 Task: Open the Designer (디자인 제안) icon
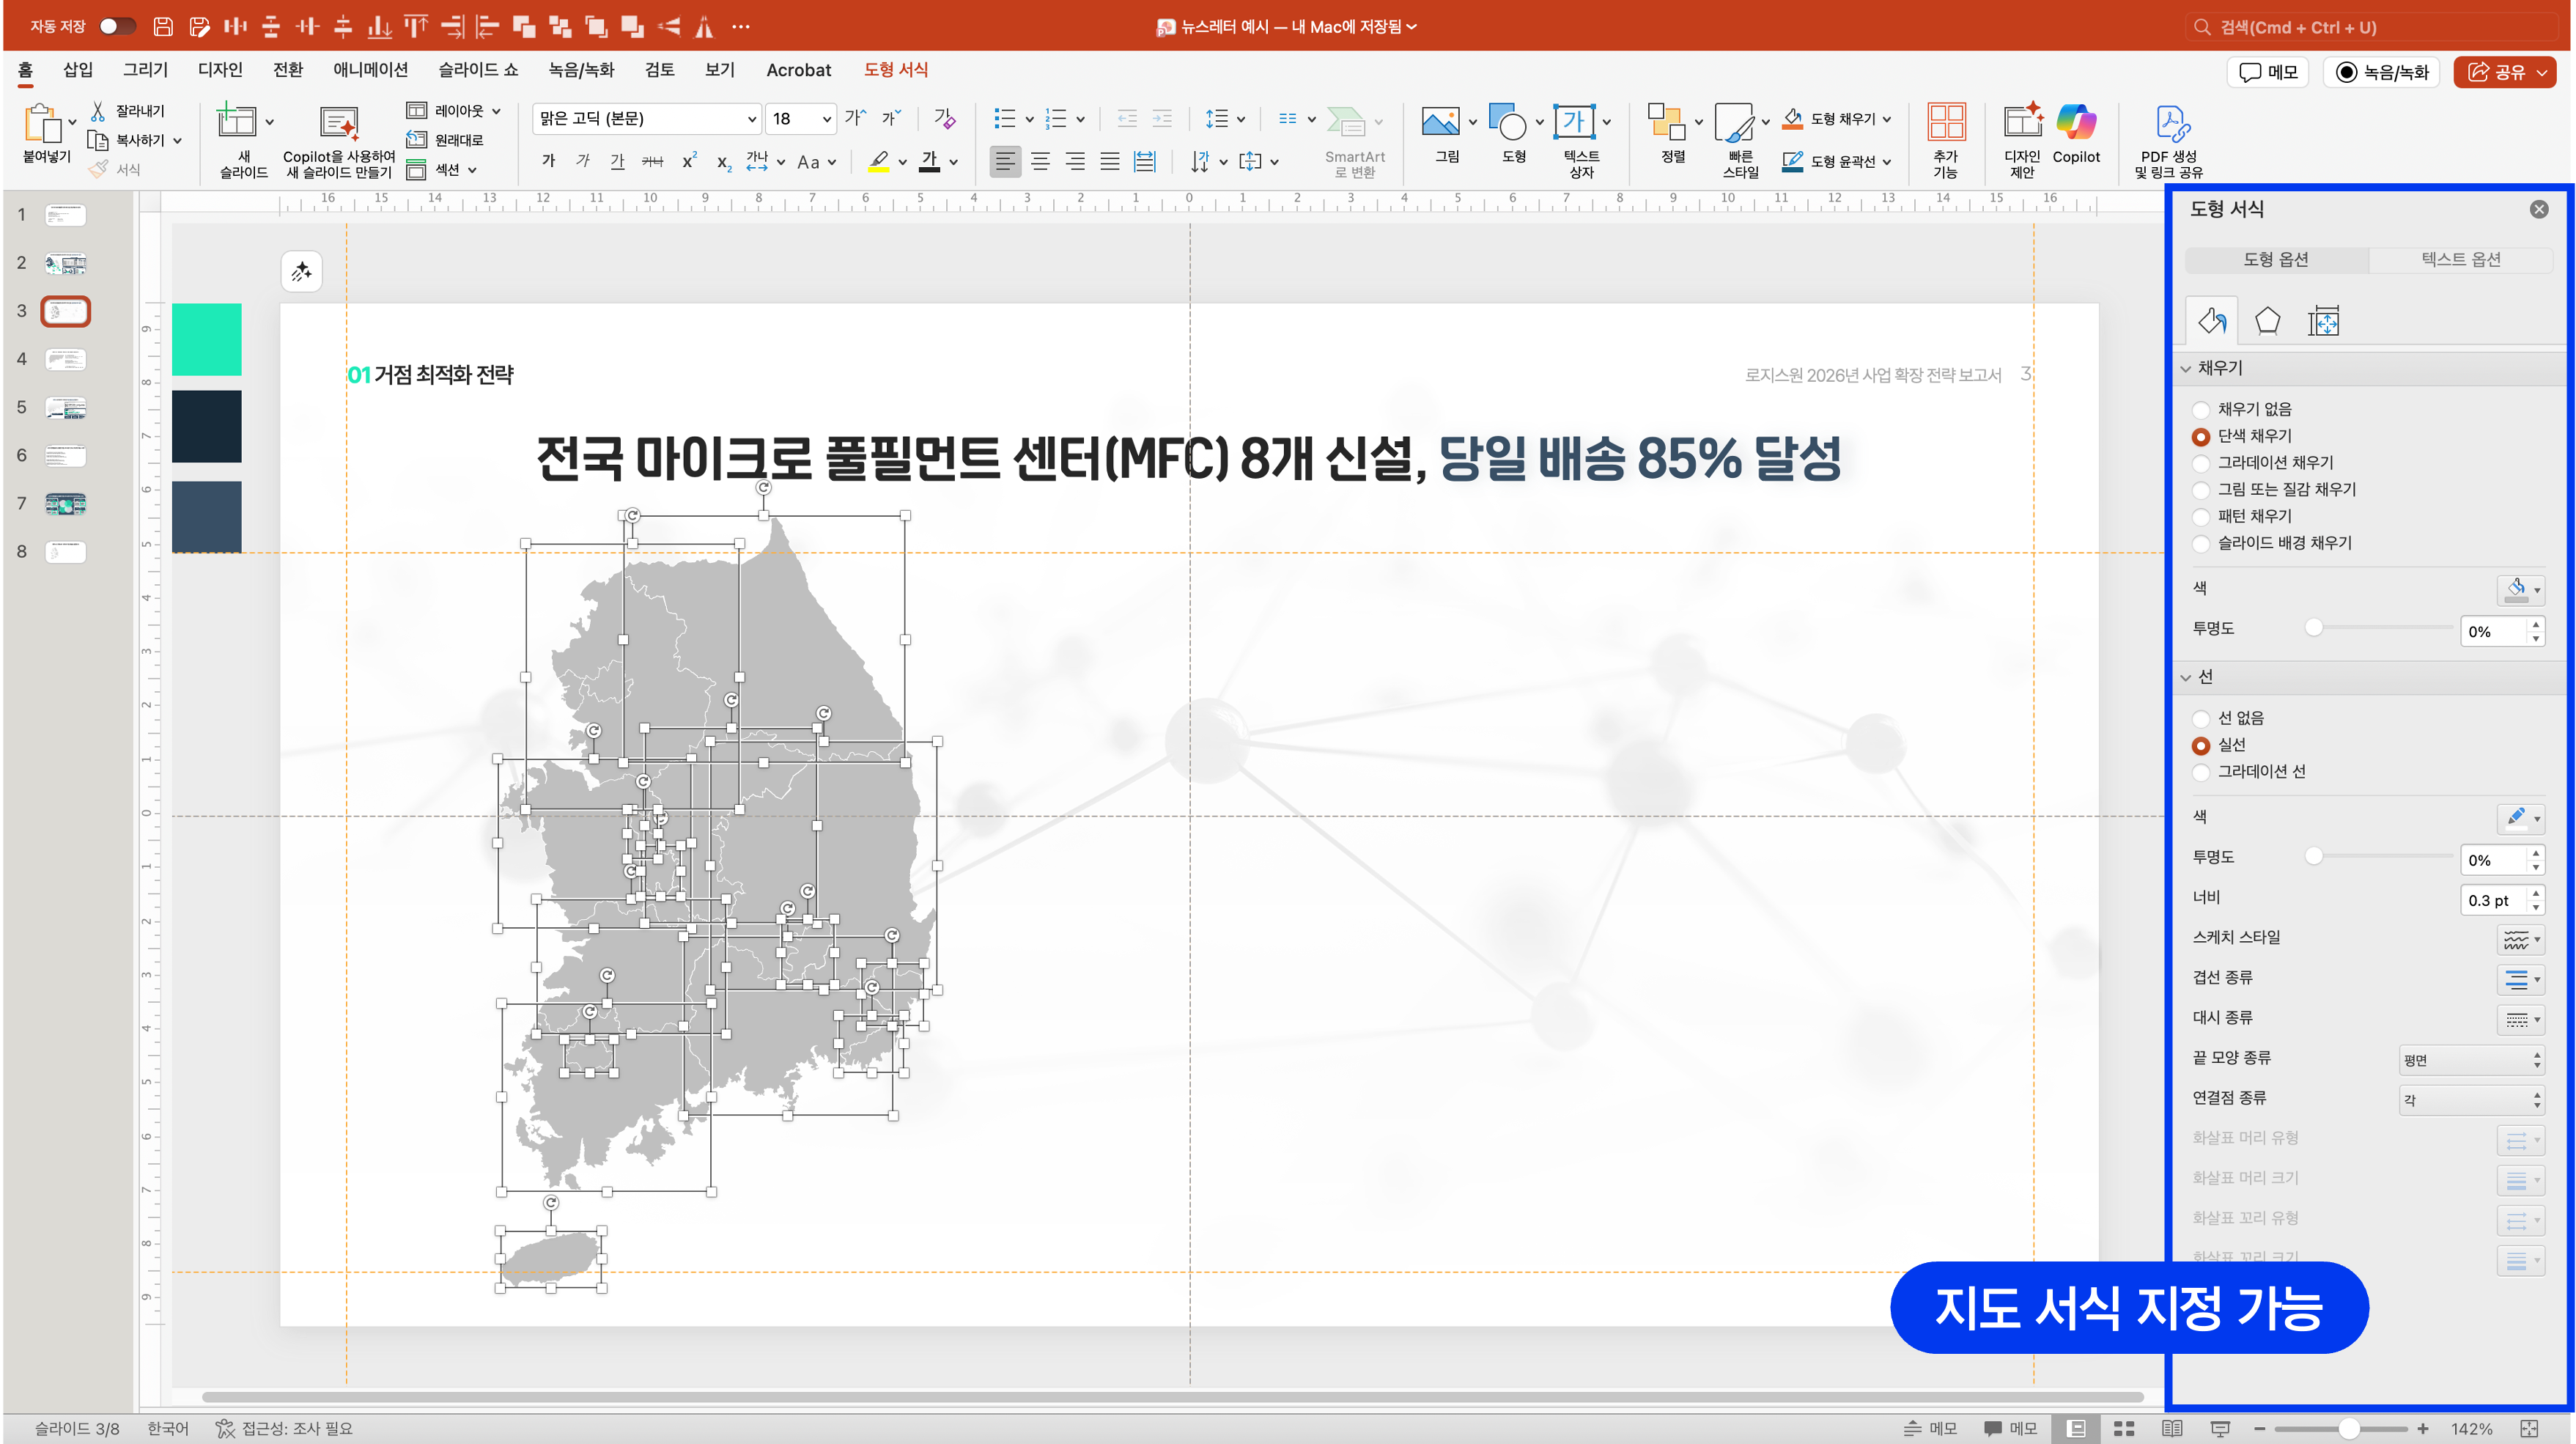(x=2021, y=124)
